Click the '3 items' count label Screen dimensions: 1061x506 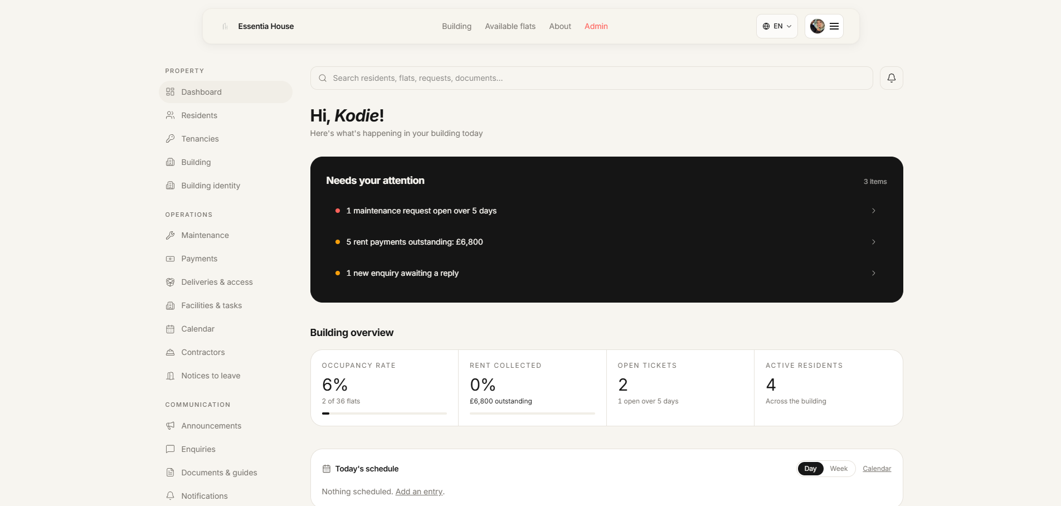tap(875, 182)
